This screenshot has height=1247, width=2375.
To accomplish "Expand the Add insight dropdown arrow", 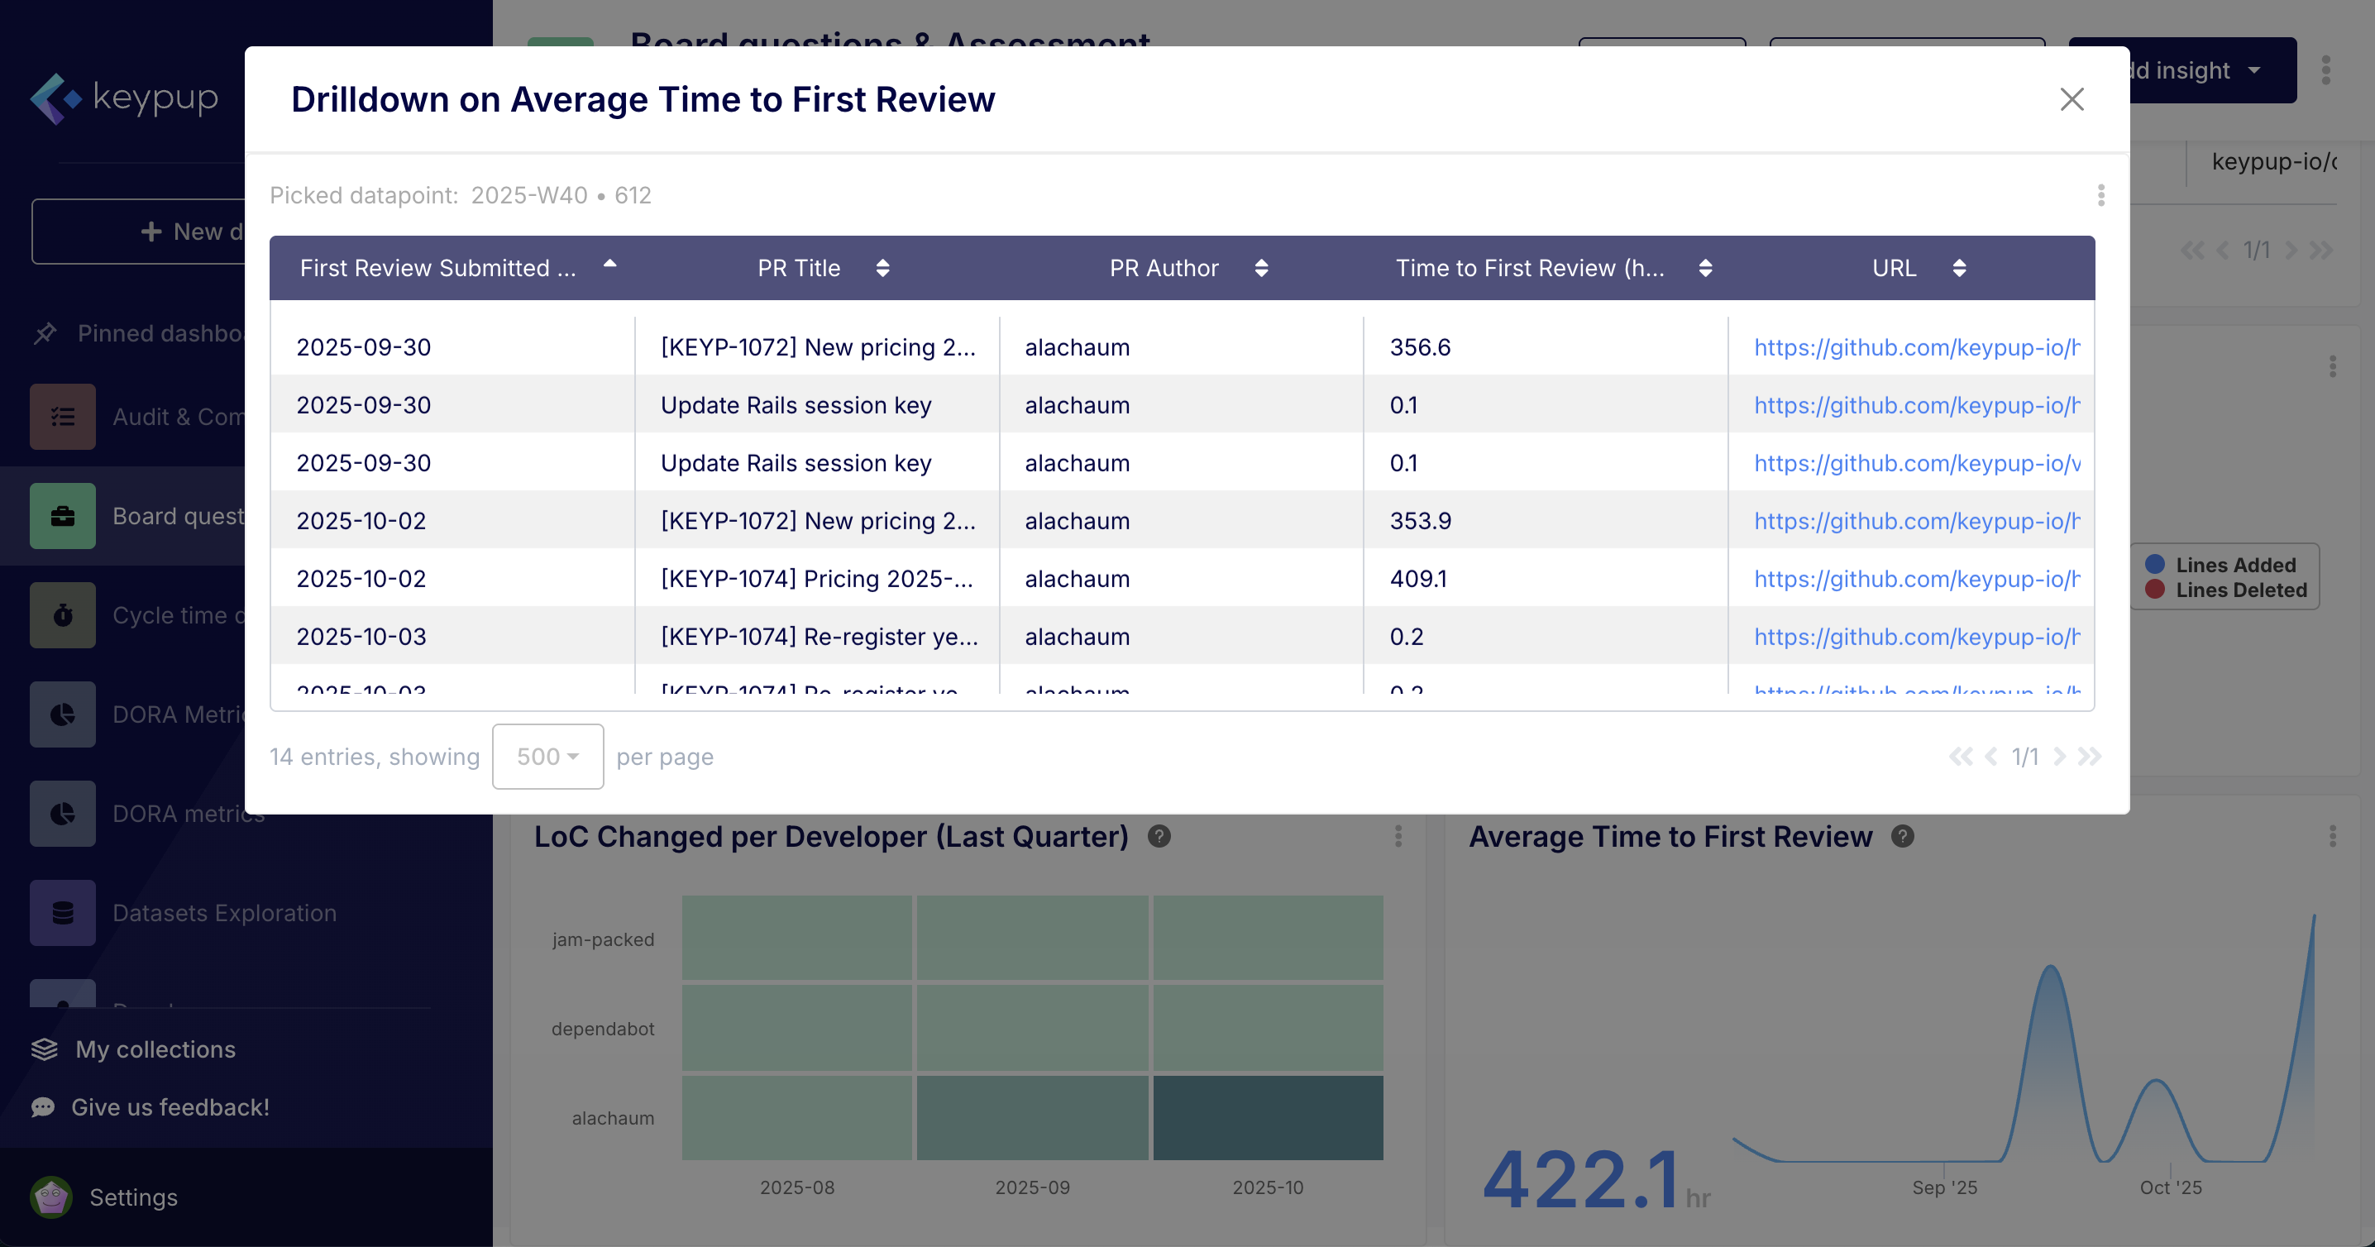I will (2254, 71).
